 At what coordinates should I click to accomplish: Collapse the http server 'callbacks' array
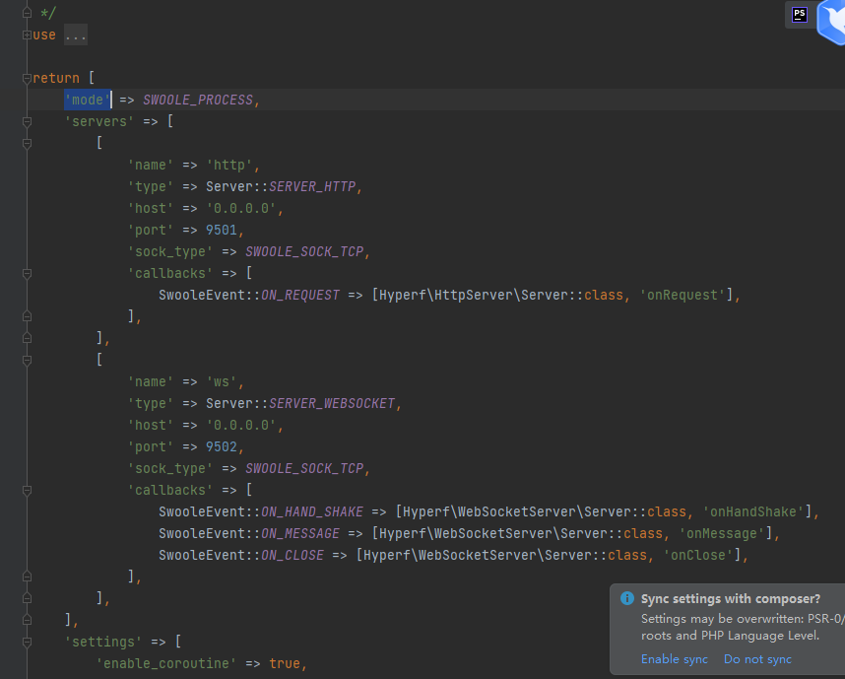pos(28,273)
